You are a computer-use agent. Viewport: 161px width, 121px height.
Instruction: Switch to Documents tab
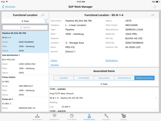tap(104, 78)
